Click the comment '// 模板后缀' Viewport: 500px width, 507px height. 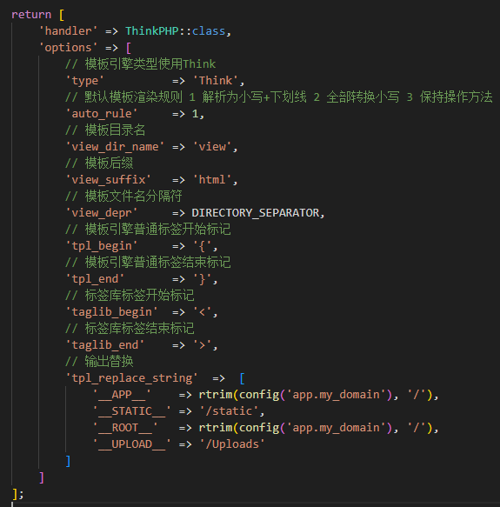tap(99, 163)
